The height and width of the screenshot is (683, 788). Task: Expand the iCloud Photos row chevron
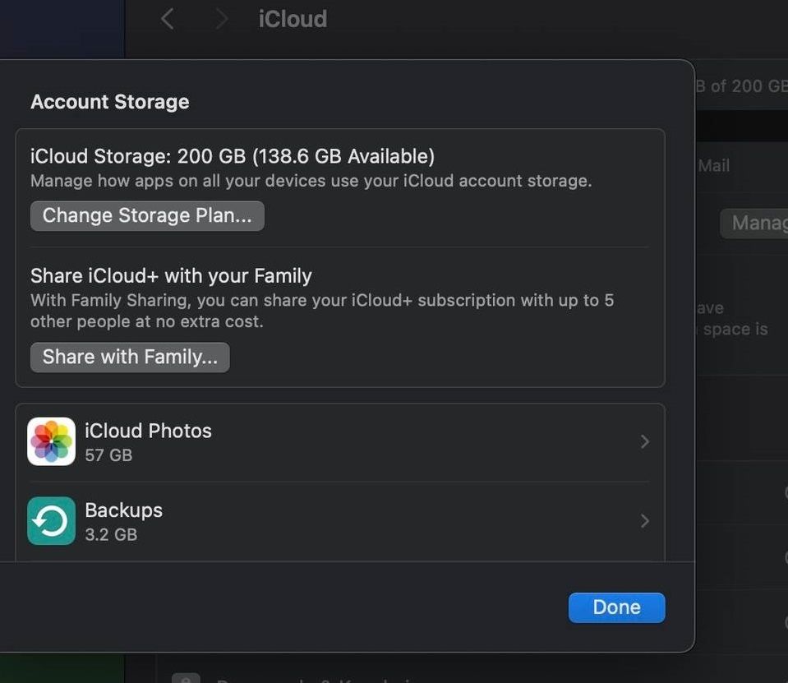[x=645, y=442]
